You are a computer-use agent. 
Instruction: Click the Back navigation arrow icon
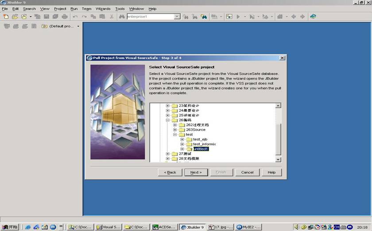click(294, 17)
